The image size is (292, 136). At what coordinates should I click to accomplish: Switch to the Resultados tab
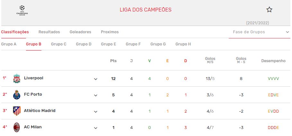coord(49,32)
